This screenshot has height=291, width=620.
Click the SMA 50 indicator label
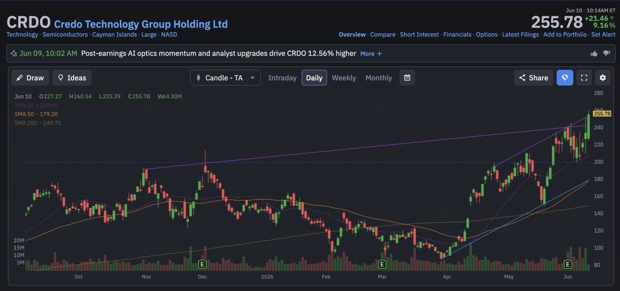click(x=36, y=114)
